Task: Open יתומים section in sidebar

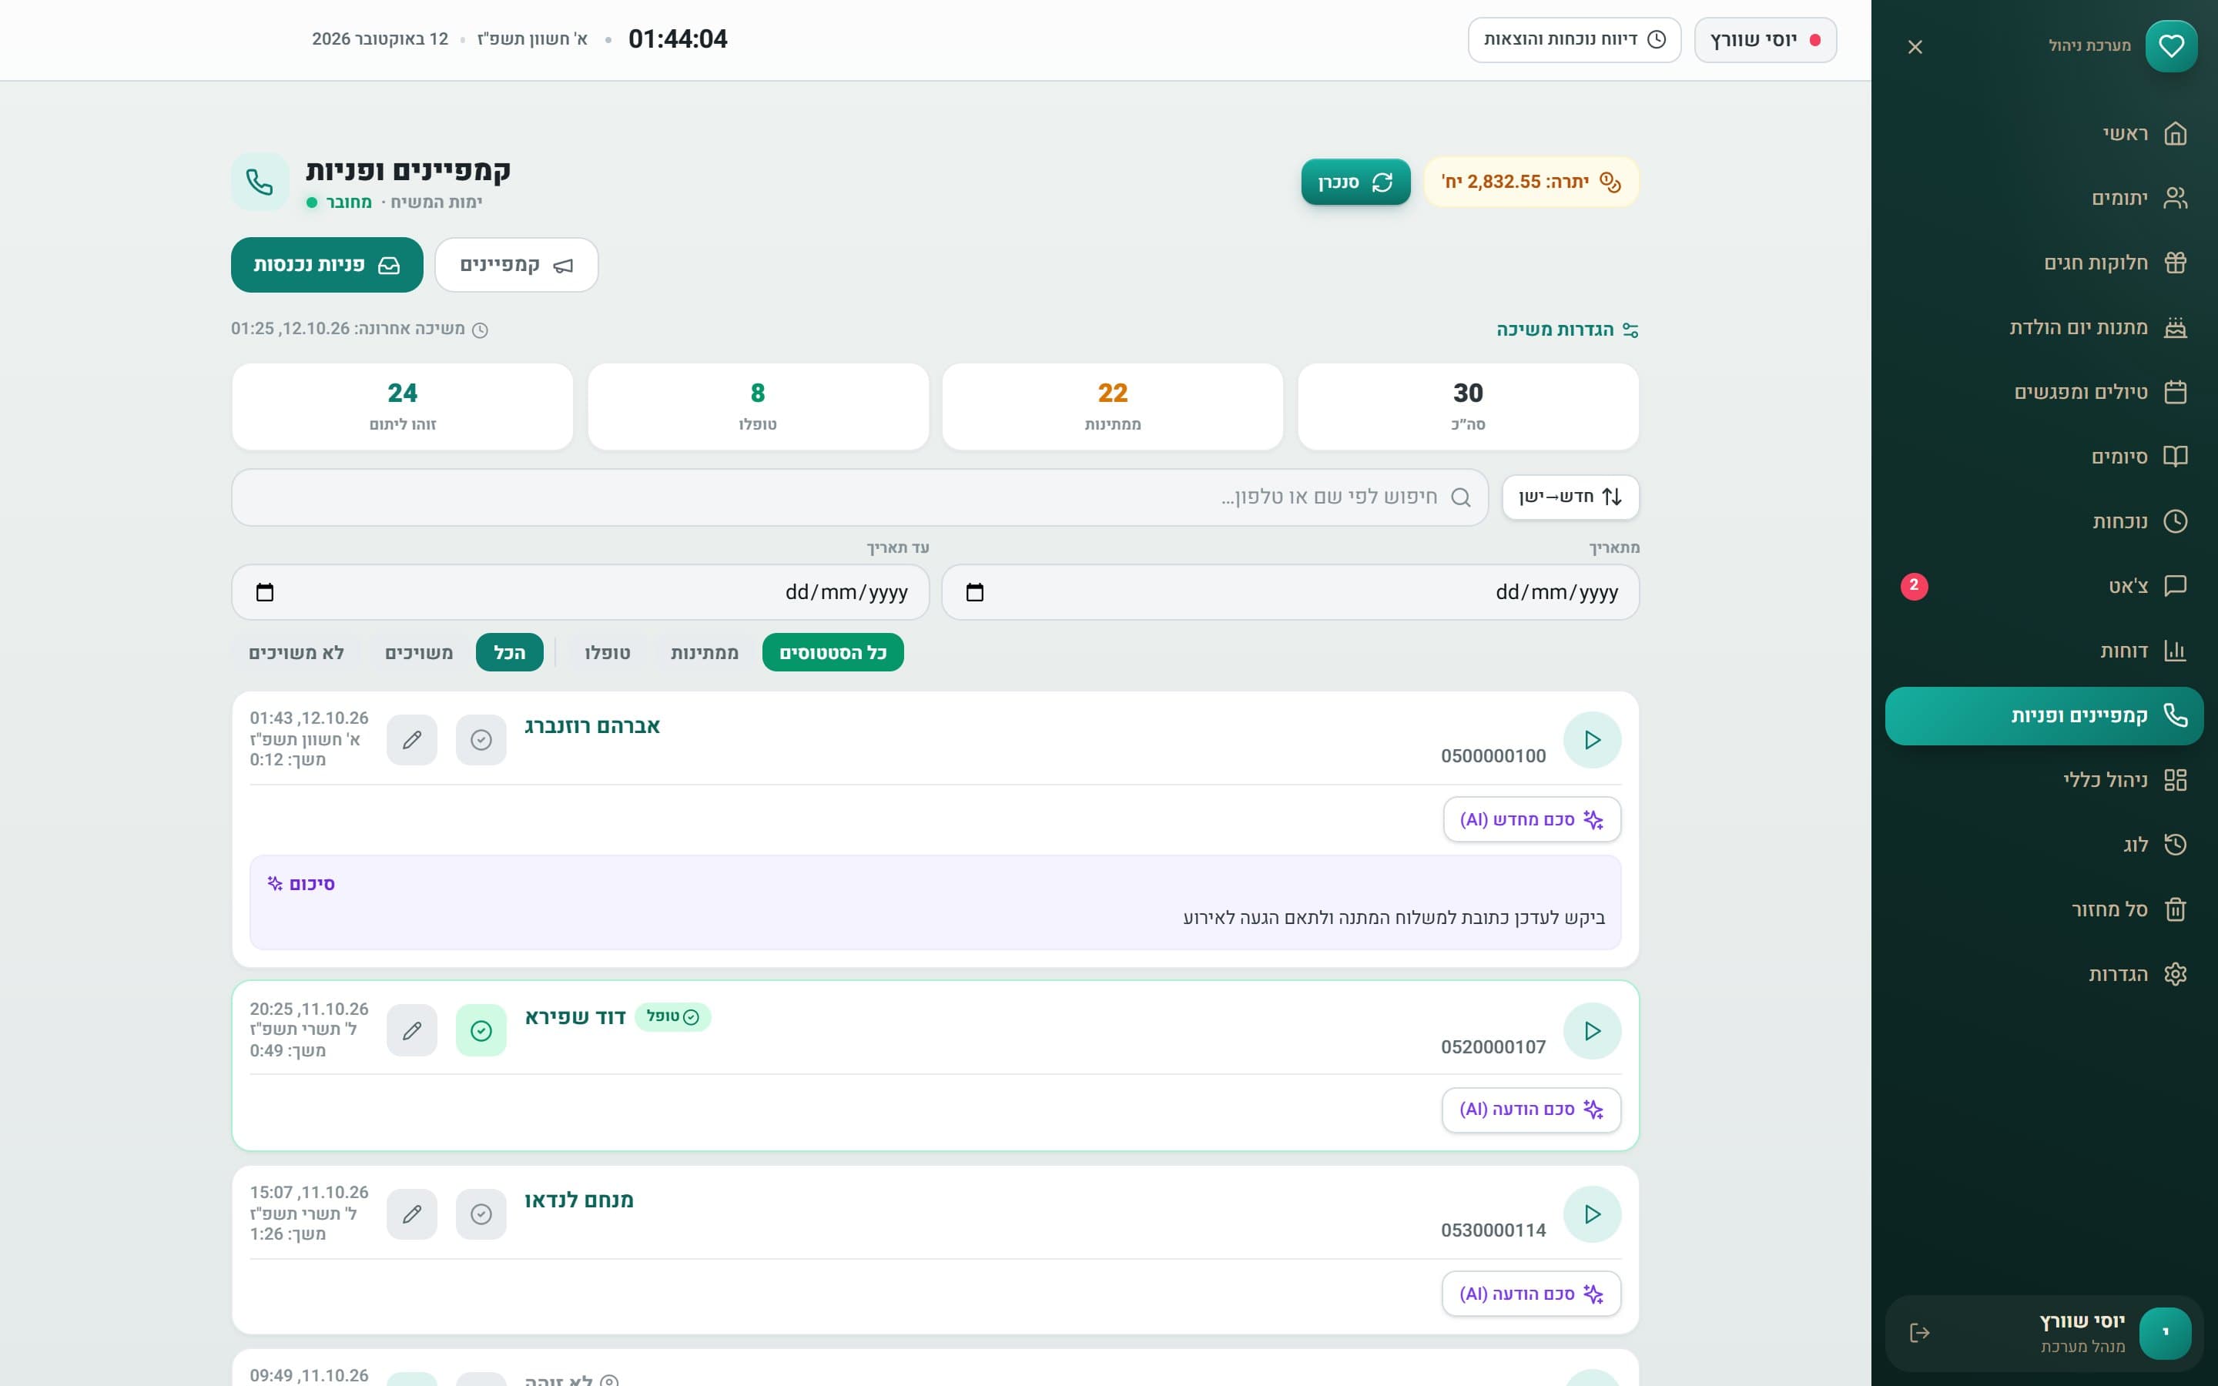Action: click(x=2044, y=198)
